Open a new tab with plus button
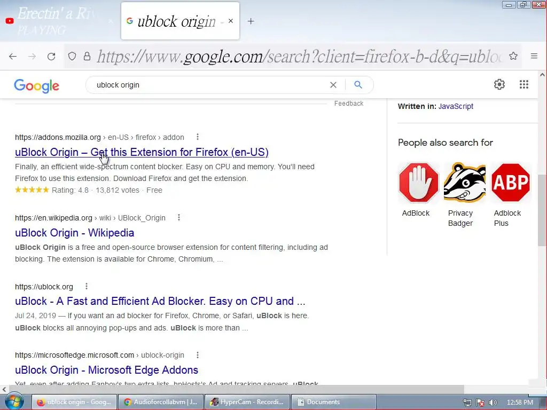Viewport: 547px width, 410px height. [x=251, y=21]
